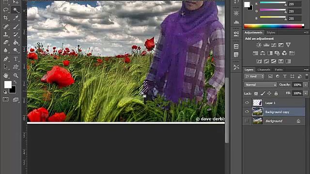Open the Kind filter dropdown
Image resolution: width=310 pixels, height=174 pixels.
(x=254, y=76)
